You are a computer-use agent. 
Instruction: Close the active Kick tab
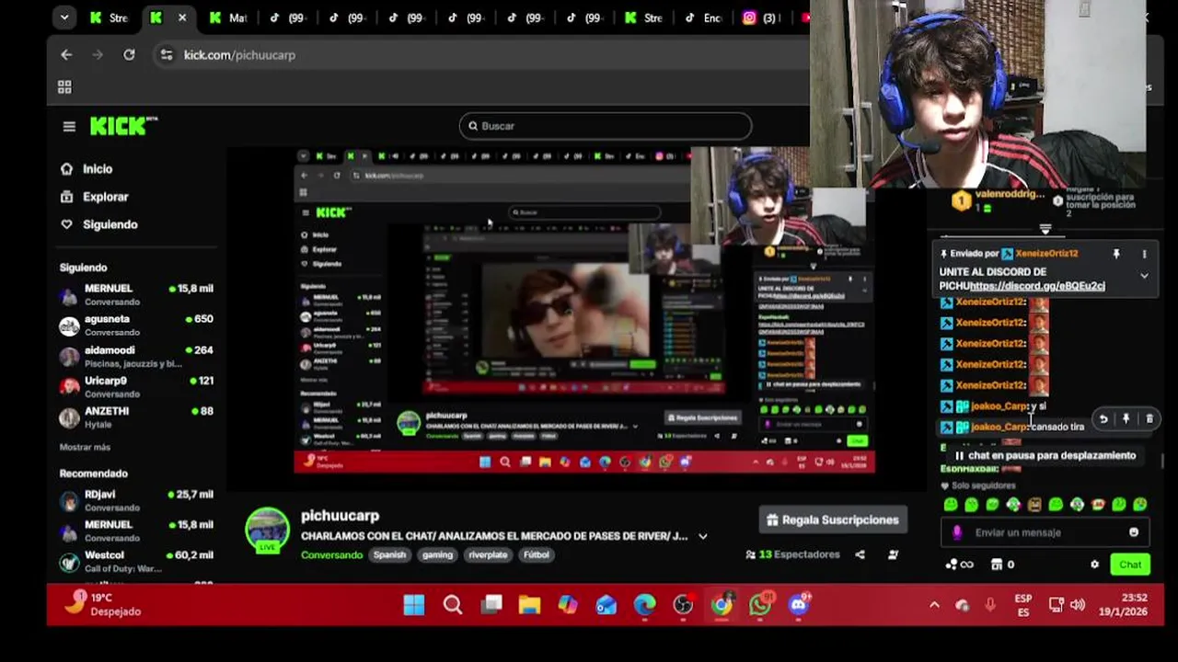pyautogui.click(x=182, y=17)
